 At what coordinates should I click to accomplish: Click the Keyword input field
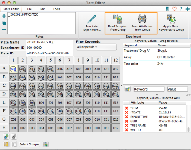pos(149,89)
